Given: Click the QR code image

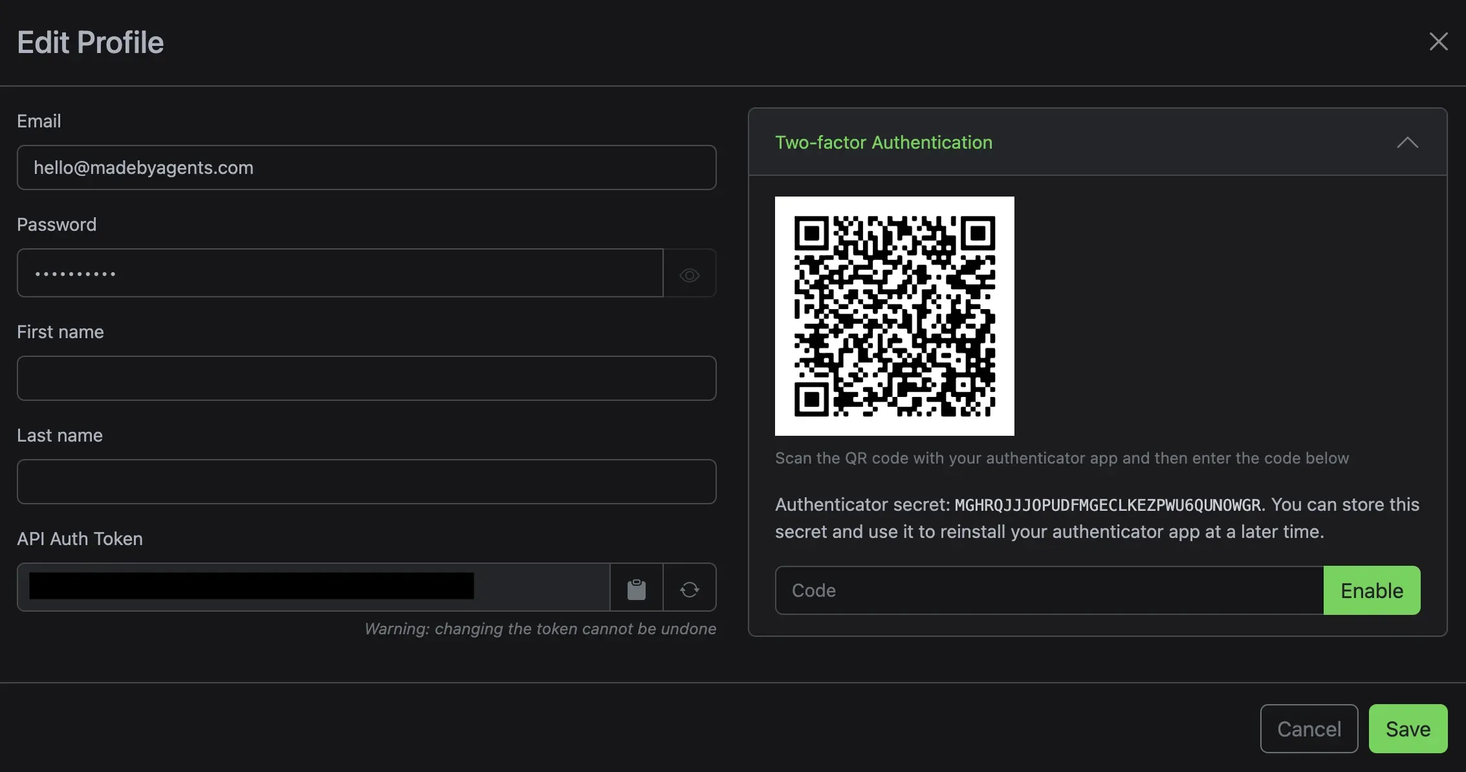Looking at the screenshot, I should [x=895, y=316].
